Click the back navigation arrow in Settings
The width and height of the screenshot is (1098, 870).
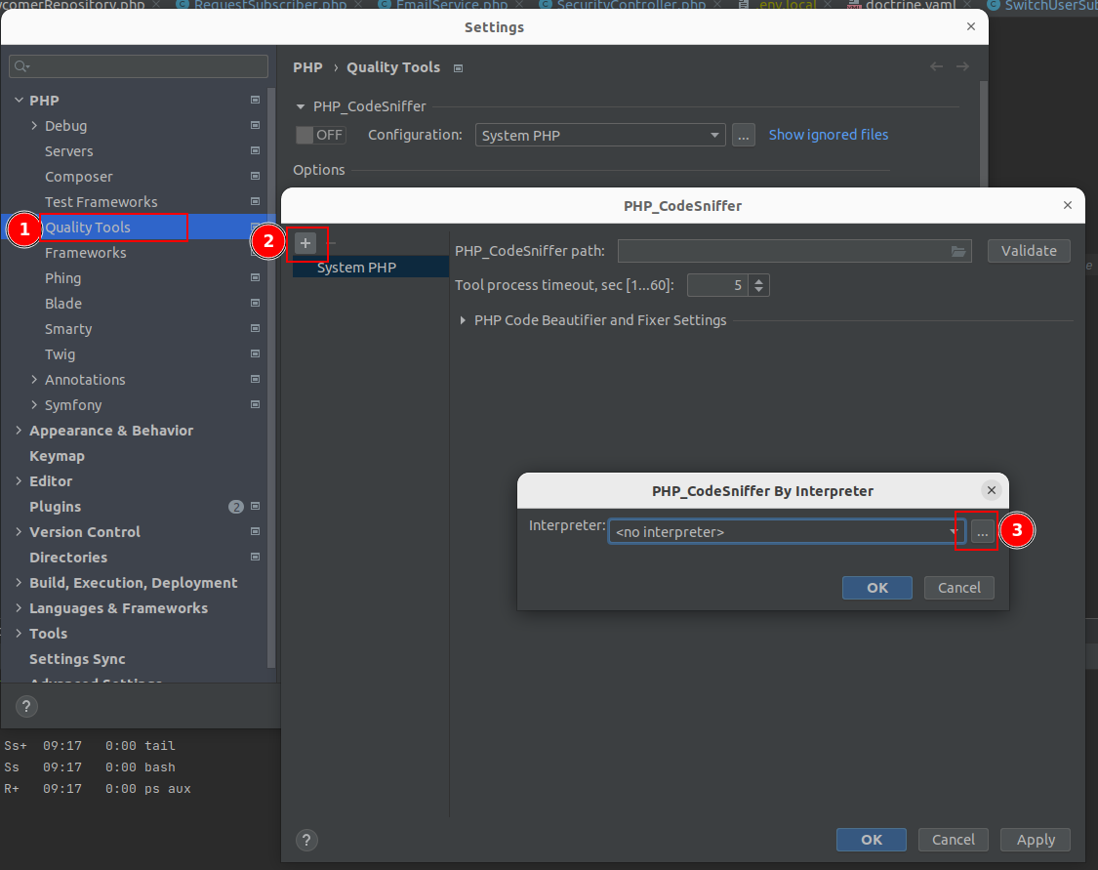[936, 66]
